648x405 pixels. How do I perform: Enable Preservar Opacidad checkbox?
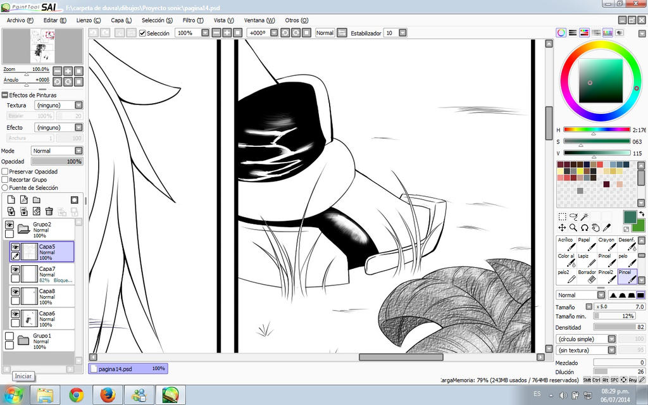coord(5,171)
